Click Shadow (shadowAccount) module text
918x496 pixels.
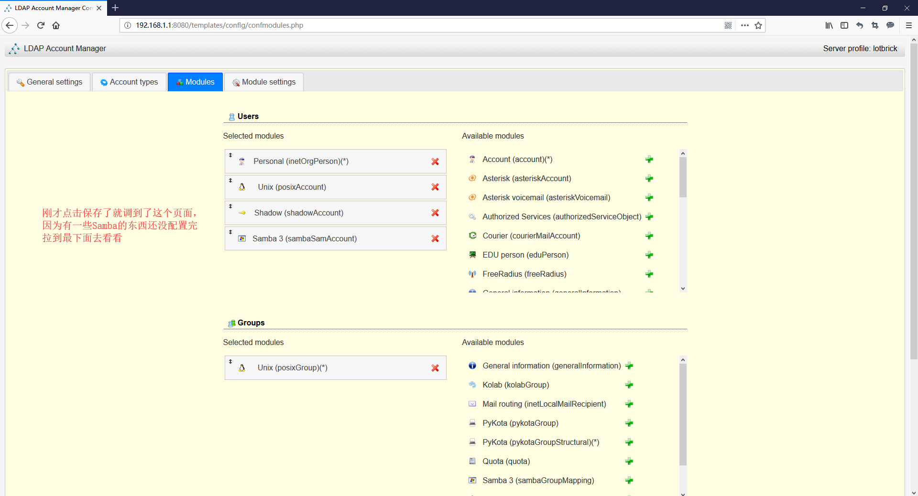[x=299, y=213]
